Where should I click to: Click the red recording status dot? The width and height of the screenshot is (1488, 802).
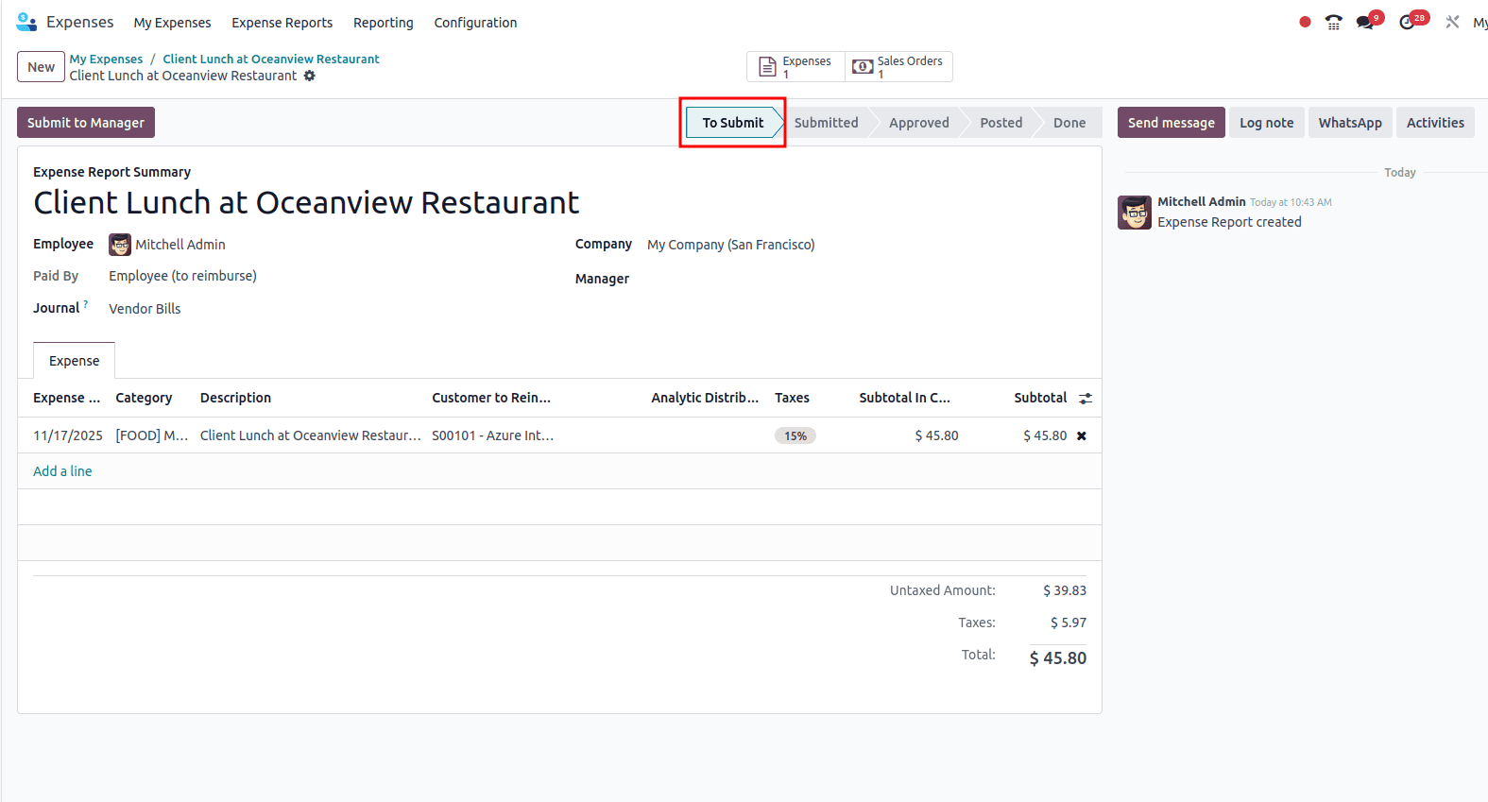(x=1305, y=22)
